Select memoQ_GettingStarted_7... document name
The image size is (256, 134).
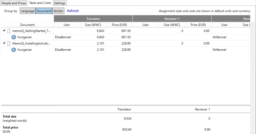coord(31,31)
